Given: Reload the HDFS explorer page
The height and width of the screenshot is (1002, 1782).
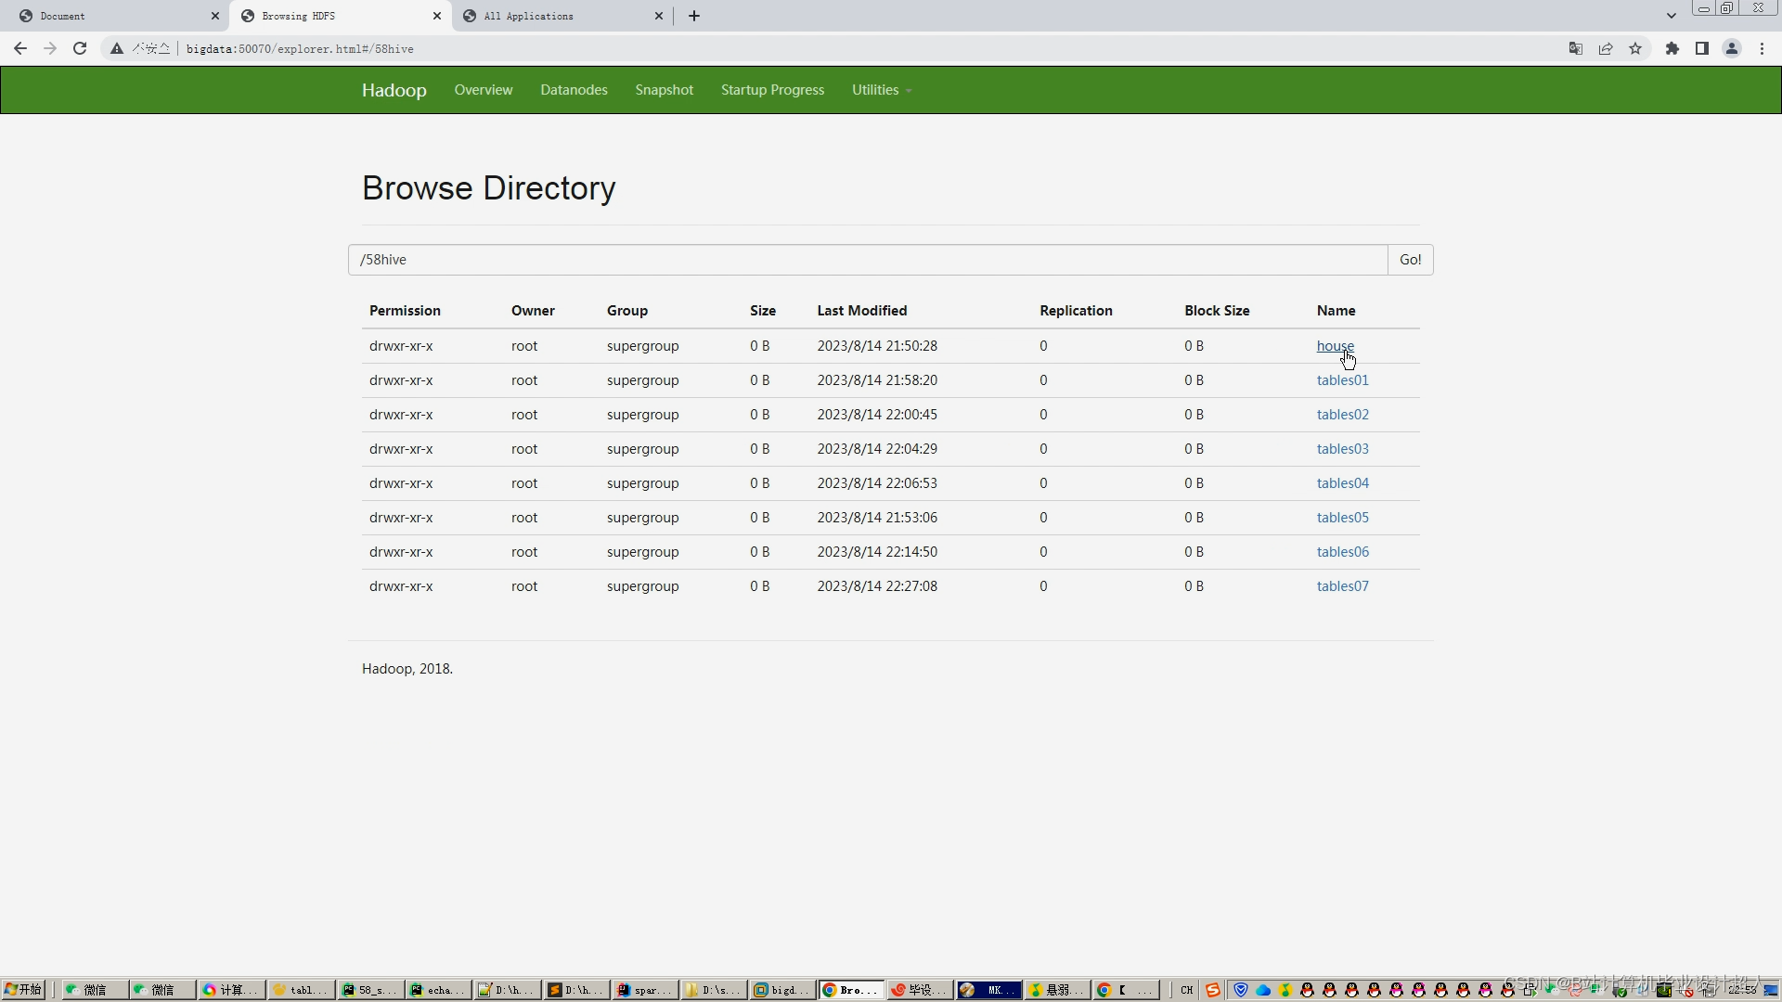Looking at the screenshot, I should coord(80,48).
